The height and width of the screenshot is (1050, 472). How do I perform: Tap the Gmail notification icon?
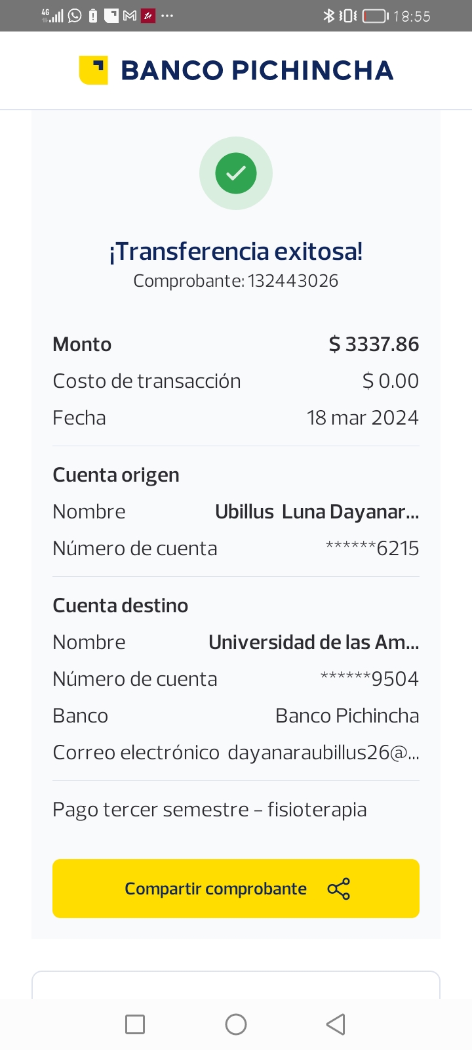[130, 16]
